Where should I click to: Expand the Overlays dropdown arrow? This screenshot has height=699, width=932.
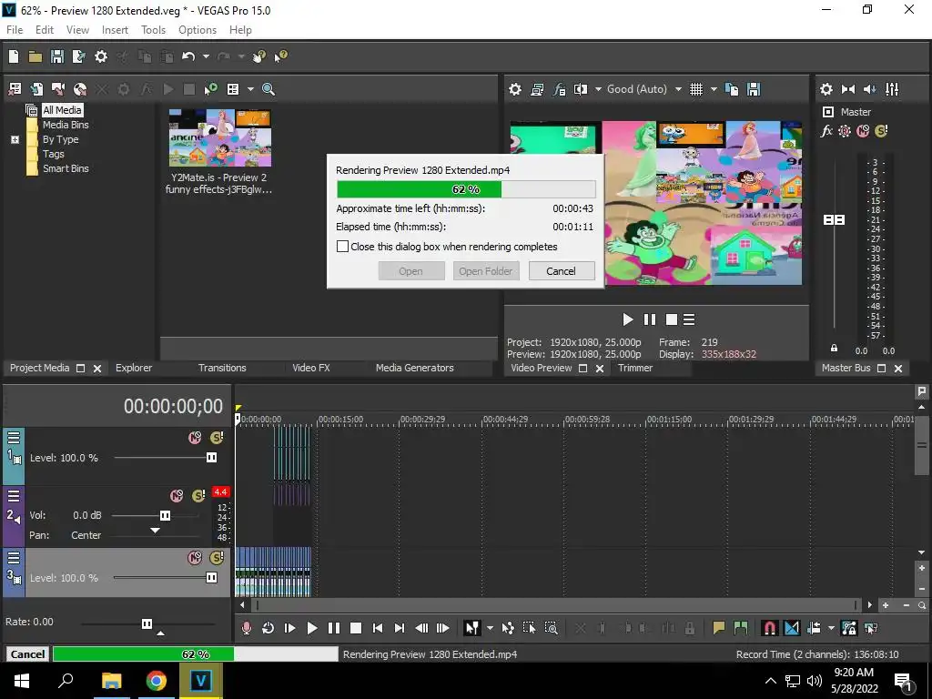(x=714, y=89)
